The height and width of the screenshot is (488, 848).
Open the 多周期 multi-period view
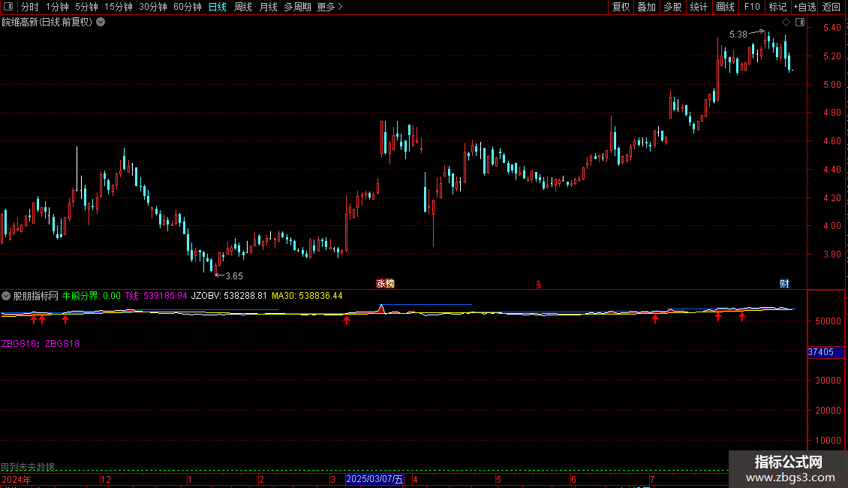click(297, 7)
